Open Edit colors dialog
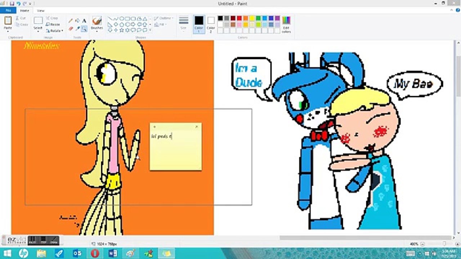The image size is (461, 259). pyautogui.click(x=286, y=24)
